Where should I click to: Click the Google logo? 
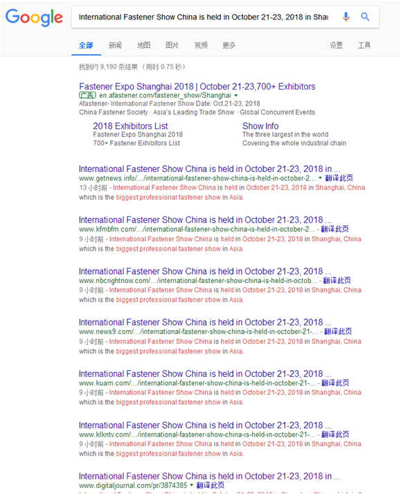point(34,17)
